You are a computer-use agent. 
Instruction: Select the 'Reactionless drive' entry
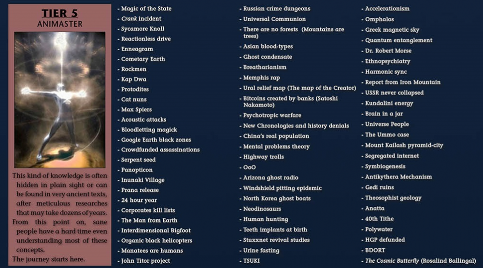(145, 39)
